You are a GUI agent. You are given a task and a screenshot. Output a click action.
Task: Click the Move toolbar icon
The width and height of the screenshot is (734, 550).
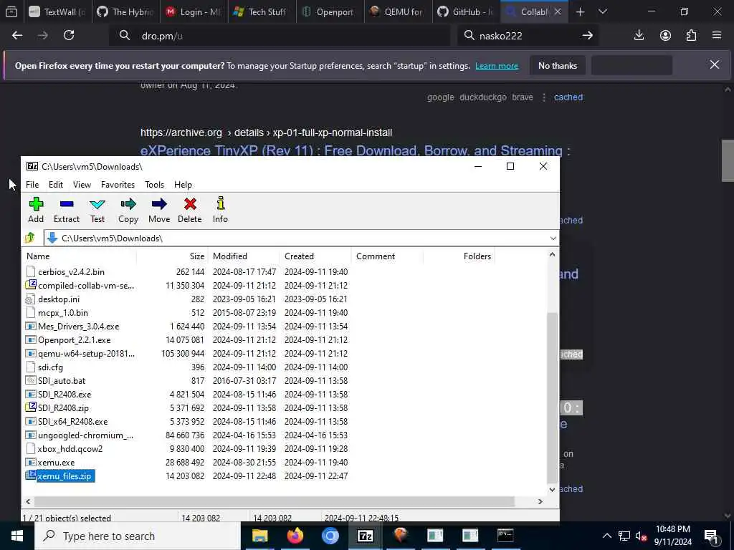coord(159,210)
